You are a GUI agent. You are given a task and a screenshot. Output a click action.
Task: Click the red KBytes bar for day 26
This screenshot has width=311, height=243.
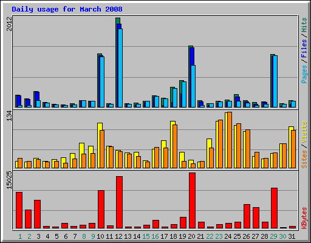tap(247, 216)
